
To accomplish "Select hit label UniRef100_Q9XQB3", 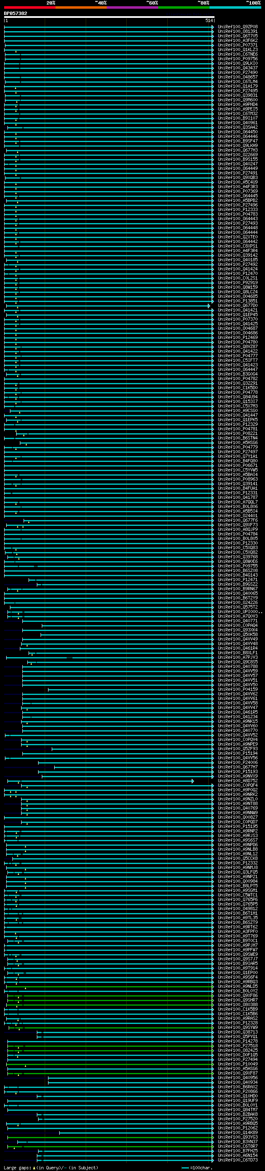I will click(238, 178).
